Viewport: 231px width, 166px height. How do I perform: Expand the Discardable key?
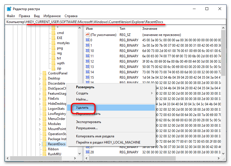click(40, 84)
